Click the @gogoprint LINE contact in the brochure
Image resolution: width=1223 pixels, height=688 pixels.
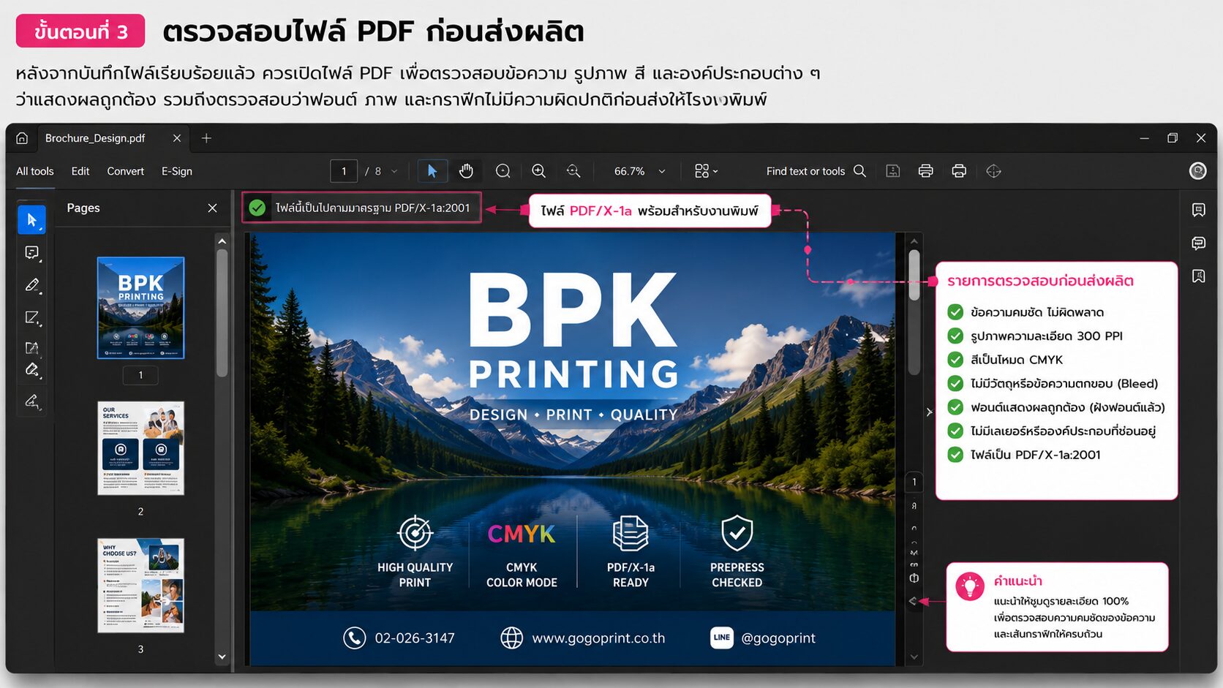778,638
